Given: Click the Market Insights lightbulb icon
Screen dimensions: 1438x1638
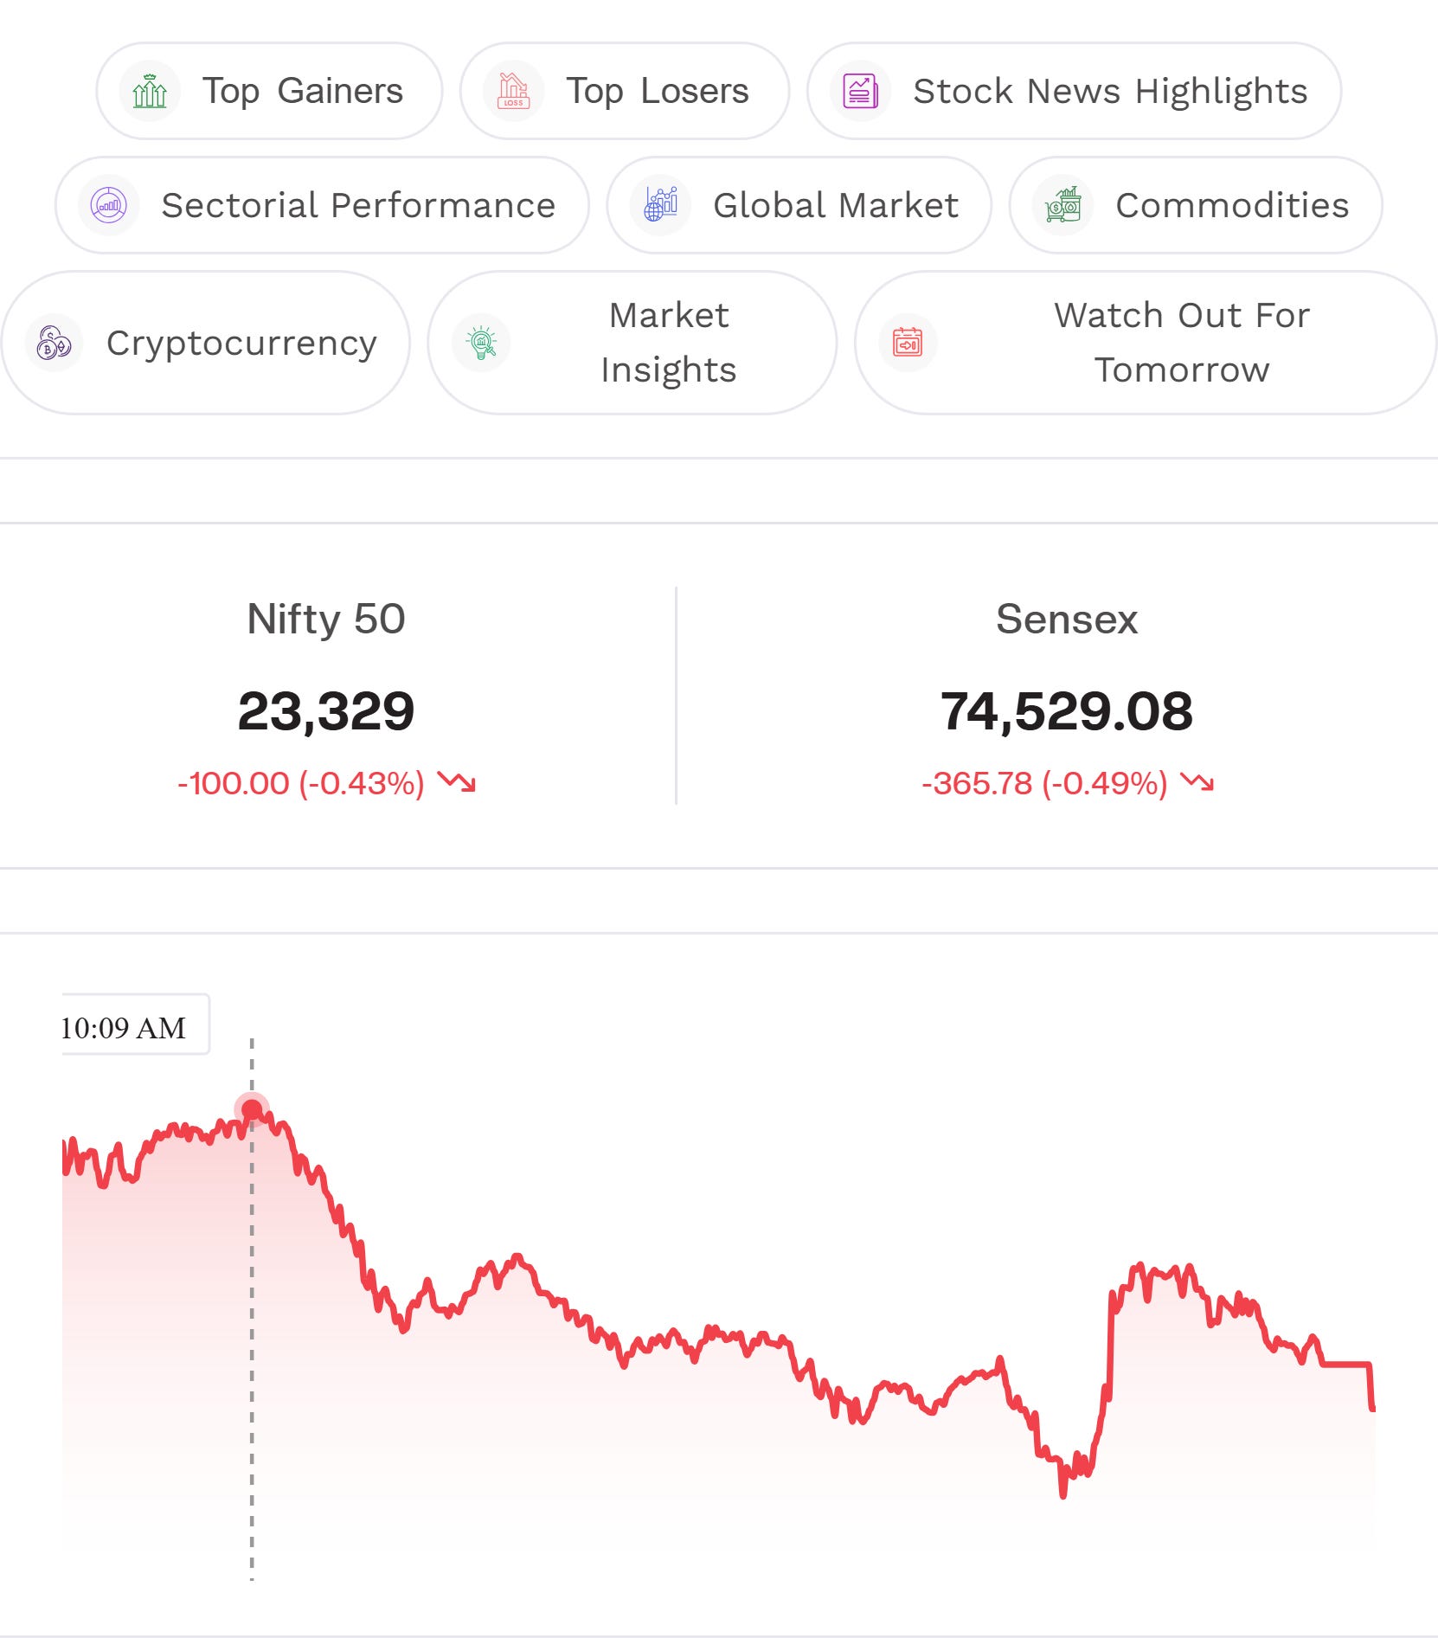Looking at the screenshot, I should 481,343.
